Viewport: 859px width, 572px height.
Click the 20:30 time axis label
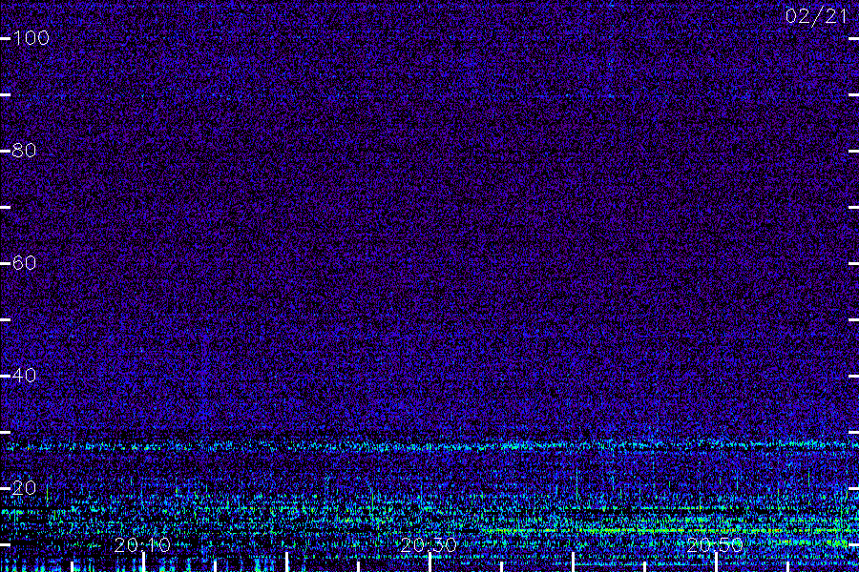pos(429,544)
